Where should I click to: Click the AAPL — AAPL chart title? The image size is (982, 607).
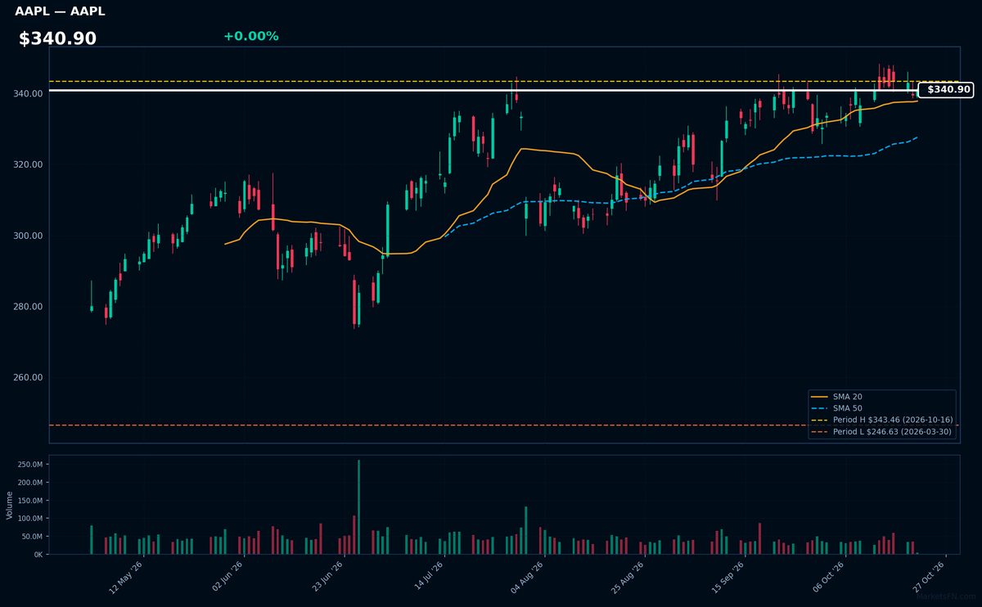click(x=60, y=11)
